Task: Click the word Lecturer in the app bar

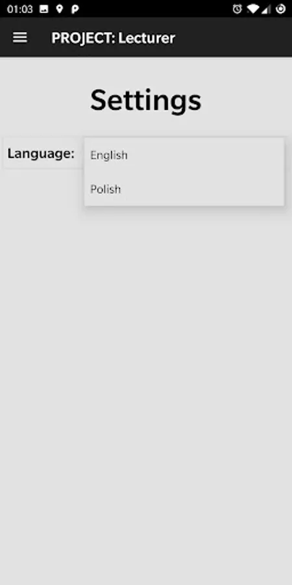Action: (x=147, y=38)
